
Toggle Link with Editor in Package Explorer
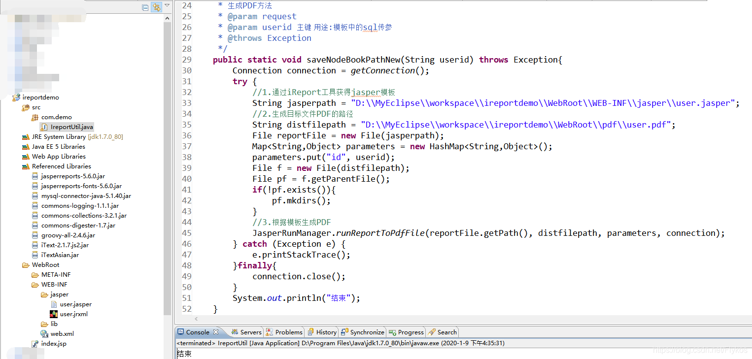[157, 7]
